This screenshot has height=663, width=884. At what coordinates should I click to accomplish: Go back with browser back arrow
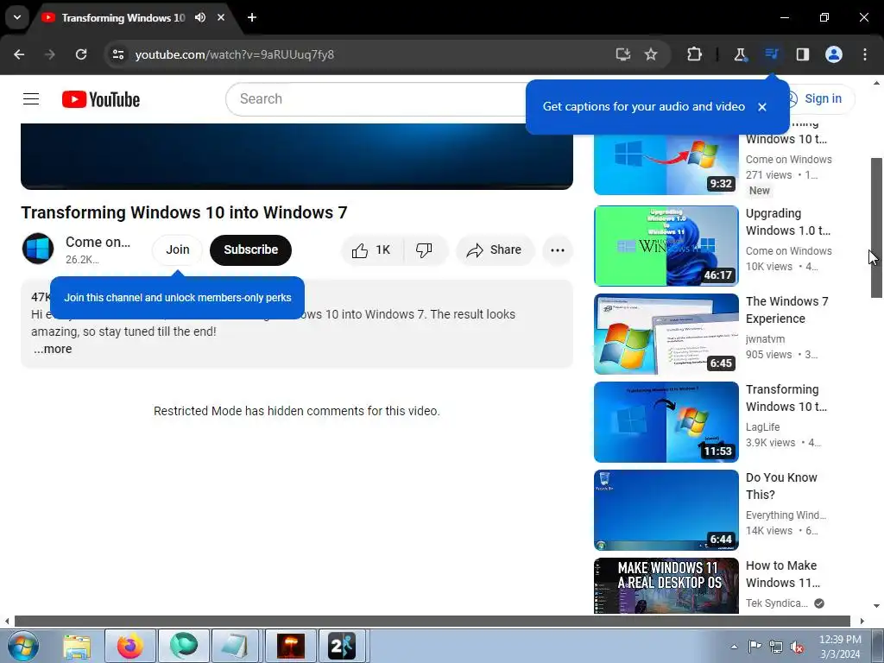19,54
